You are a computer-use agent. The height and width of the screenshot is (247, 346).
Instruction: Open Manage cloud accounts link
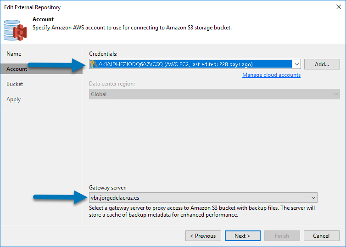coord(271,75)
